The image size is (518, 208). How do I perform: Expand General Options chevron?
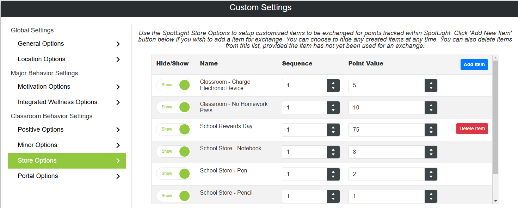click(118, 44)
